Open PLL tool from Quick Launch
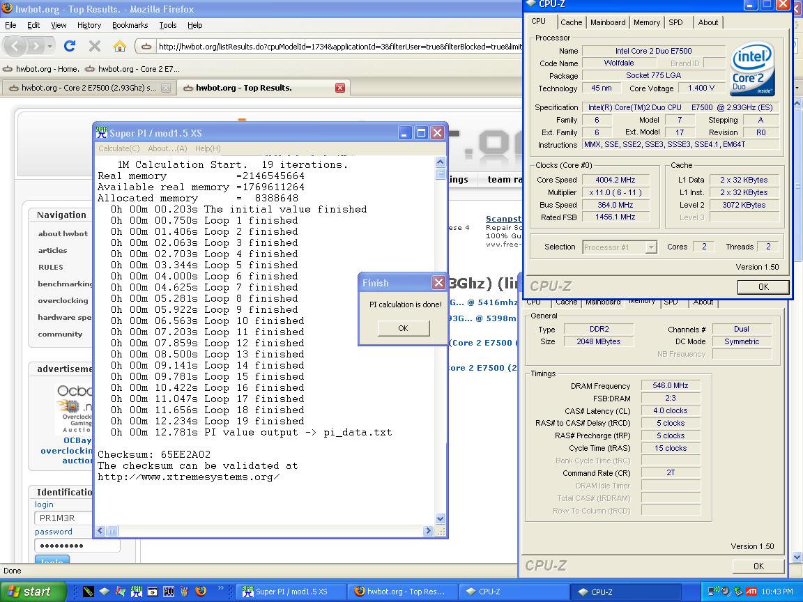The height and width of the screenshot is (602, 803). coord(169,592)
